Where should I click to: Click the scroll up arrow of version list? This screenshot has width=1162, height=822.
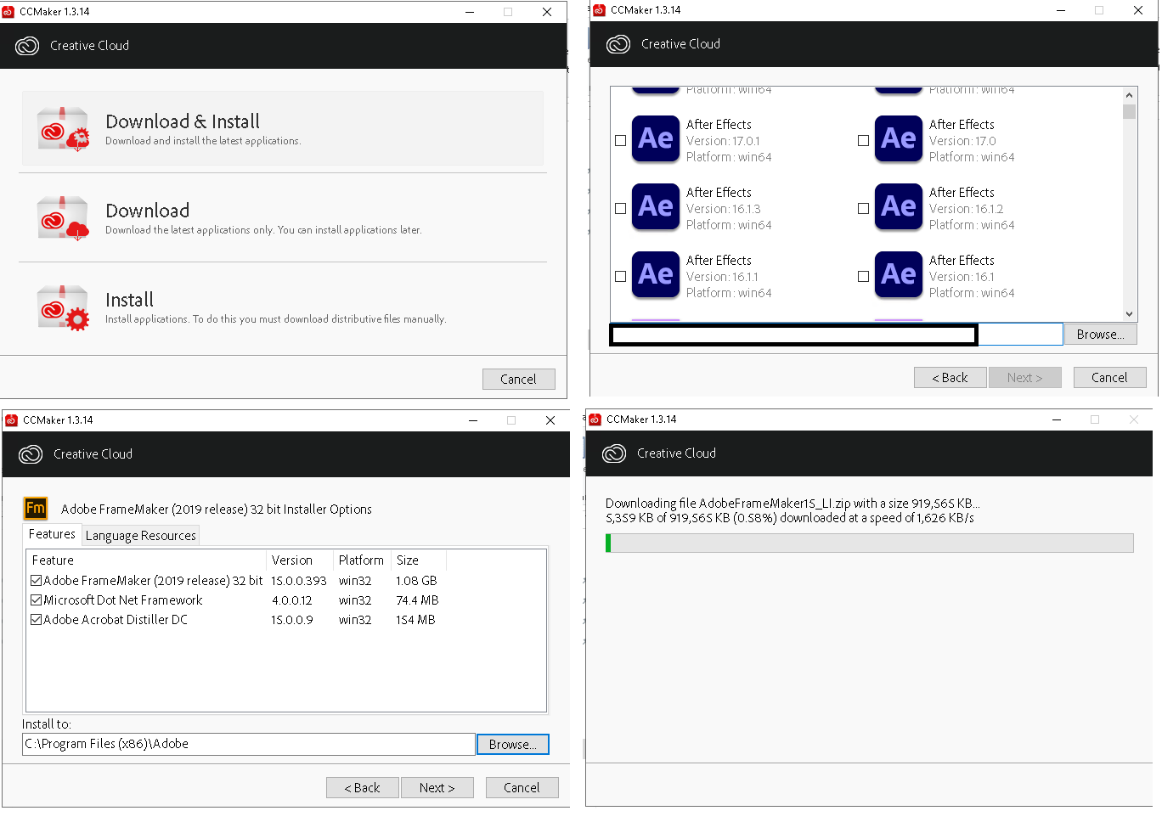(x=1129, y=96)
